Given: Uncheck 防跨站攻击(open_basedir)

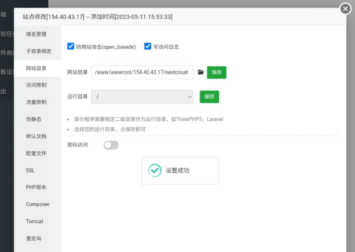Looking at the screenshot, I should [x=70, y=46].
